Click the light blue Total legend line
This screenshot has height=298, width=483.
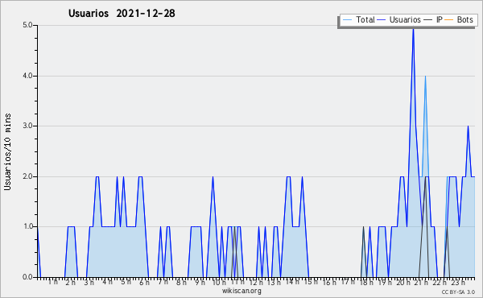click(347, 20)
